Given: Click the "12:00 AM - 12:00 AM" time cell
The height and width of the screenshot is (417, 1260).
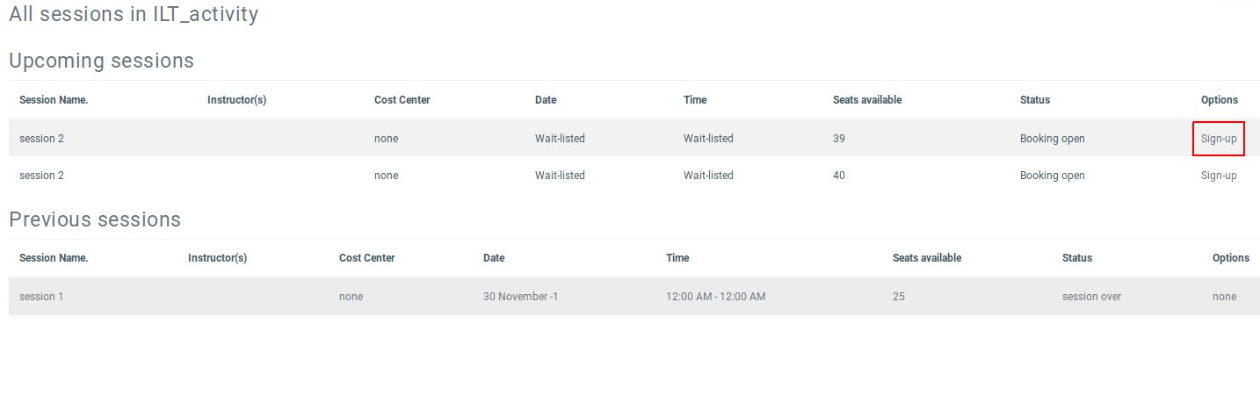Looking at the screenshot, I should (x=715, y=297).
